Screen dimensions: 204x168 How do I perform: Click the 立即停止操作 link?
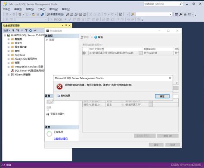(x=61, y=139)
